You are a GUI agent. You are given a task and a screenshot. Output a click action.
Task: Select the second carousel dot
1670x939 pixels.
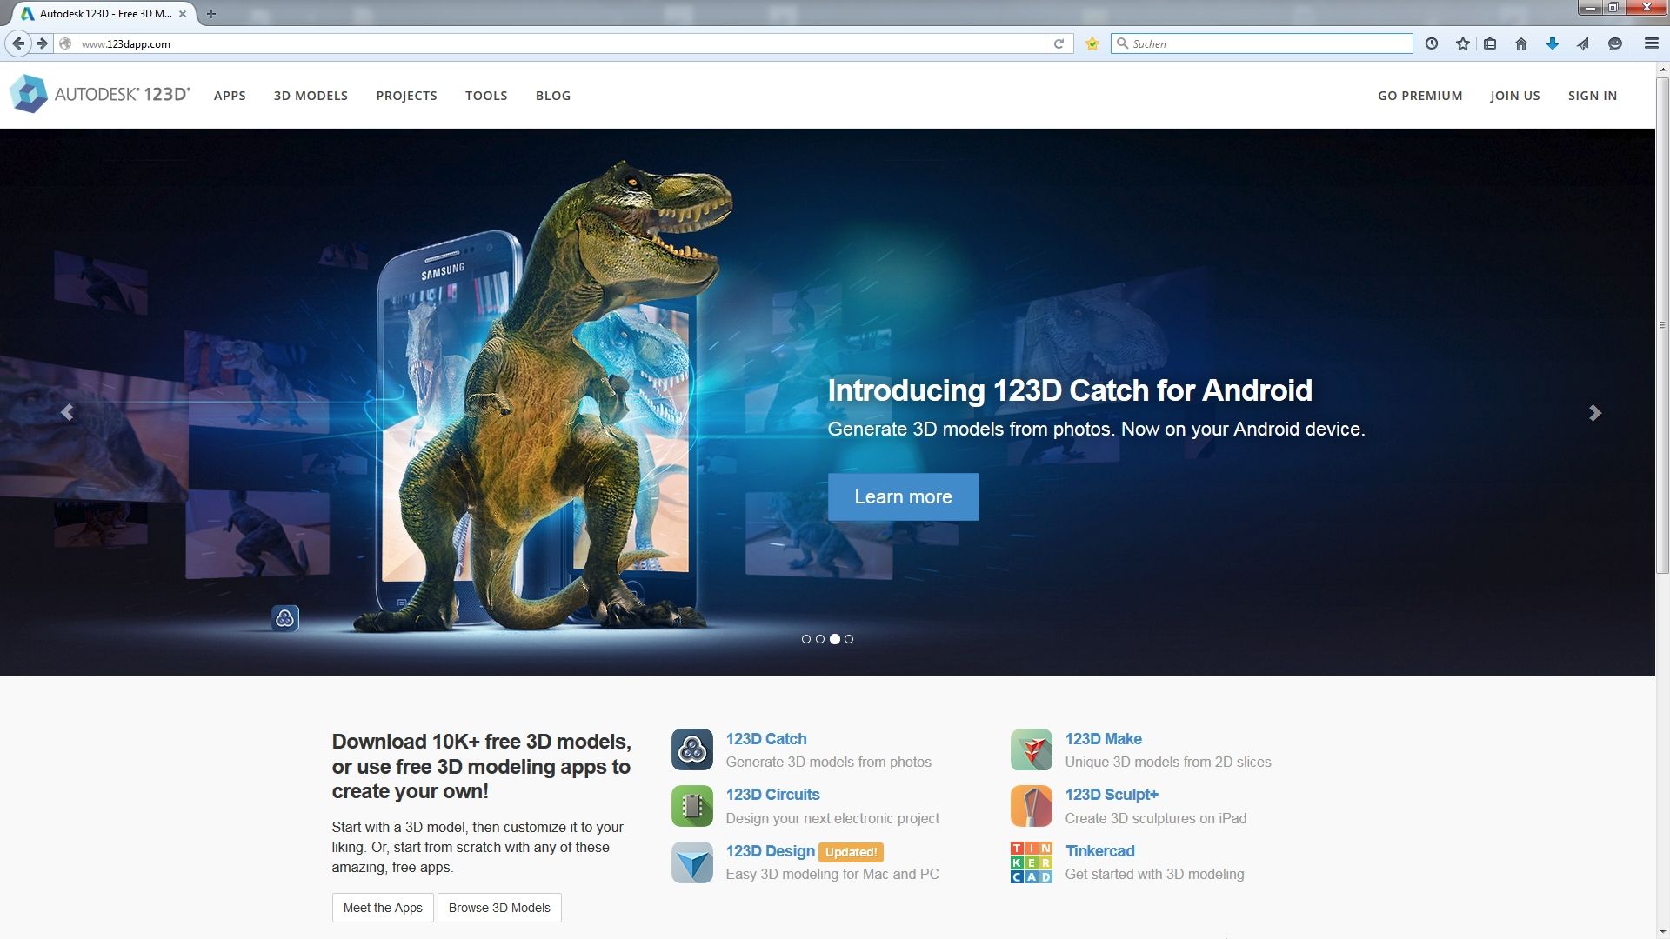click(x=820, y=639)
